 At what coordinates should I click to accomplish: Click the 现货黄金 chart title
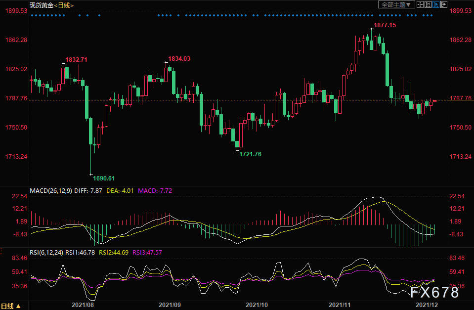(42, 5)
